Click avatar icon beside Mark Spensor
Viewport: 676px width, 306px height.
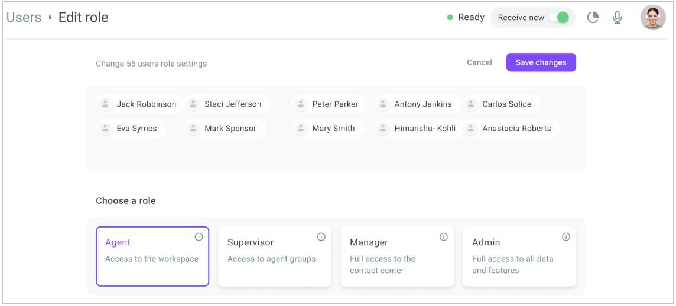point(193,129)
